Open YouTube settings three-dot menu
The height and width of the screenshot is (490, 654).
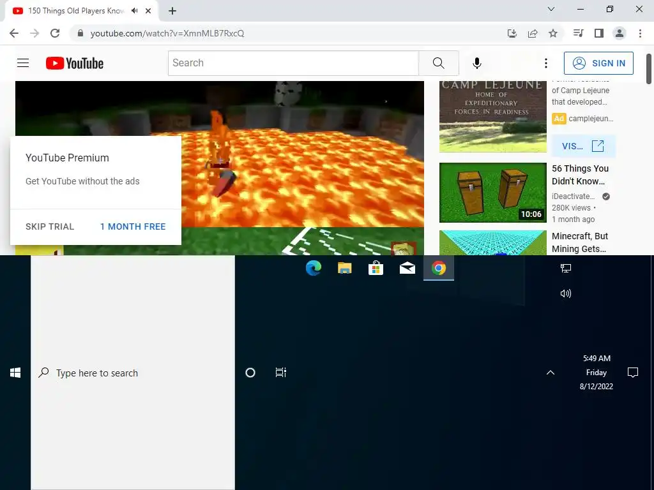click(x=546, y=63)
